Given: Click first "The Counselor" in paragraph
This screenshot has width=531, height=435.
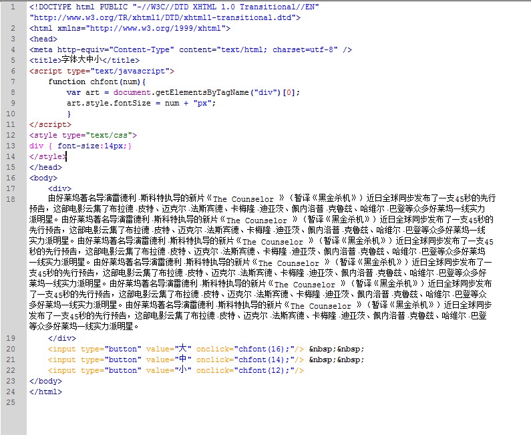Looking at the screenshot, I should (243, 199).
